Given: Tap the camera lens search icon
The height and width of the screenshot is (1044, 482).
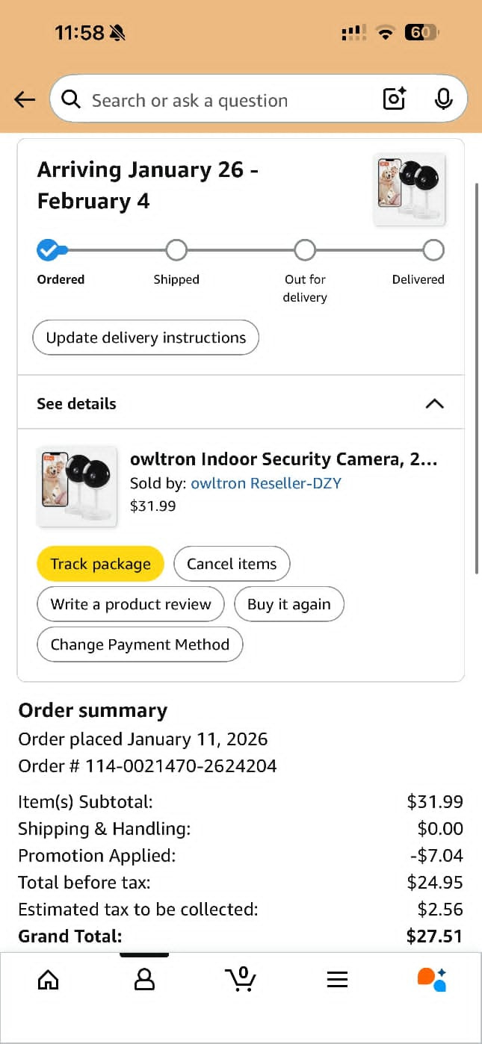Looking at the screenshot, I should point(394,99).
